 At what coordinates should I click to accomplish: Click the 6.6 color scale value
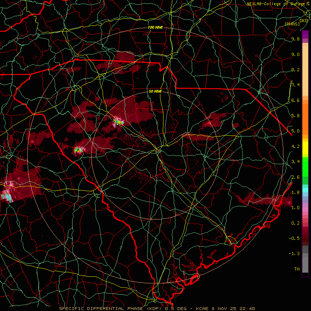pyautogui.click(x=295, y=100)
